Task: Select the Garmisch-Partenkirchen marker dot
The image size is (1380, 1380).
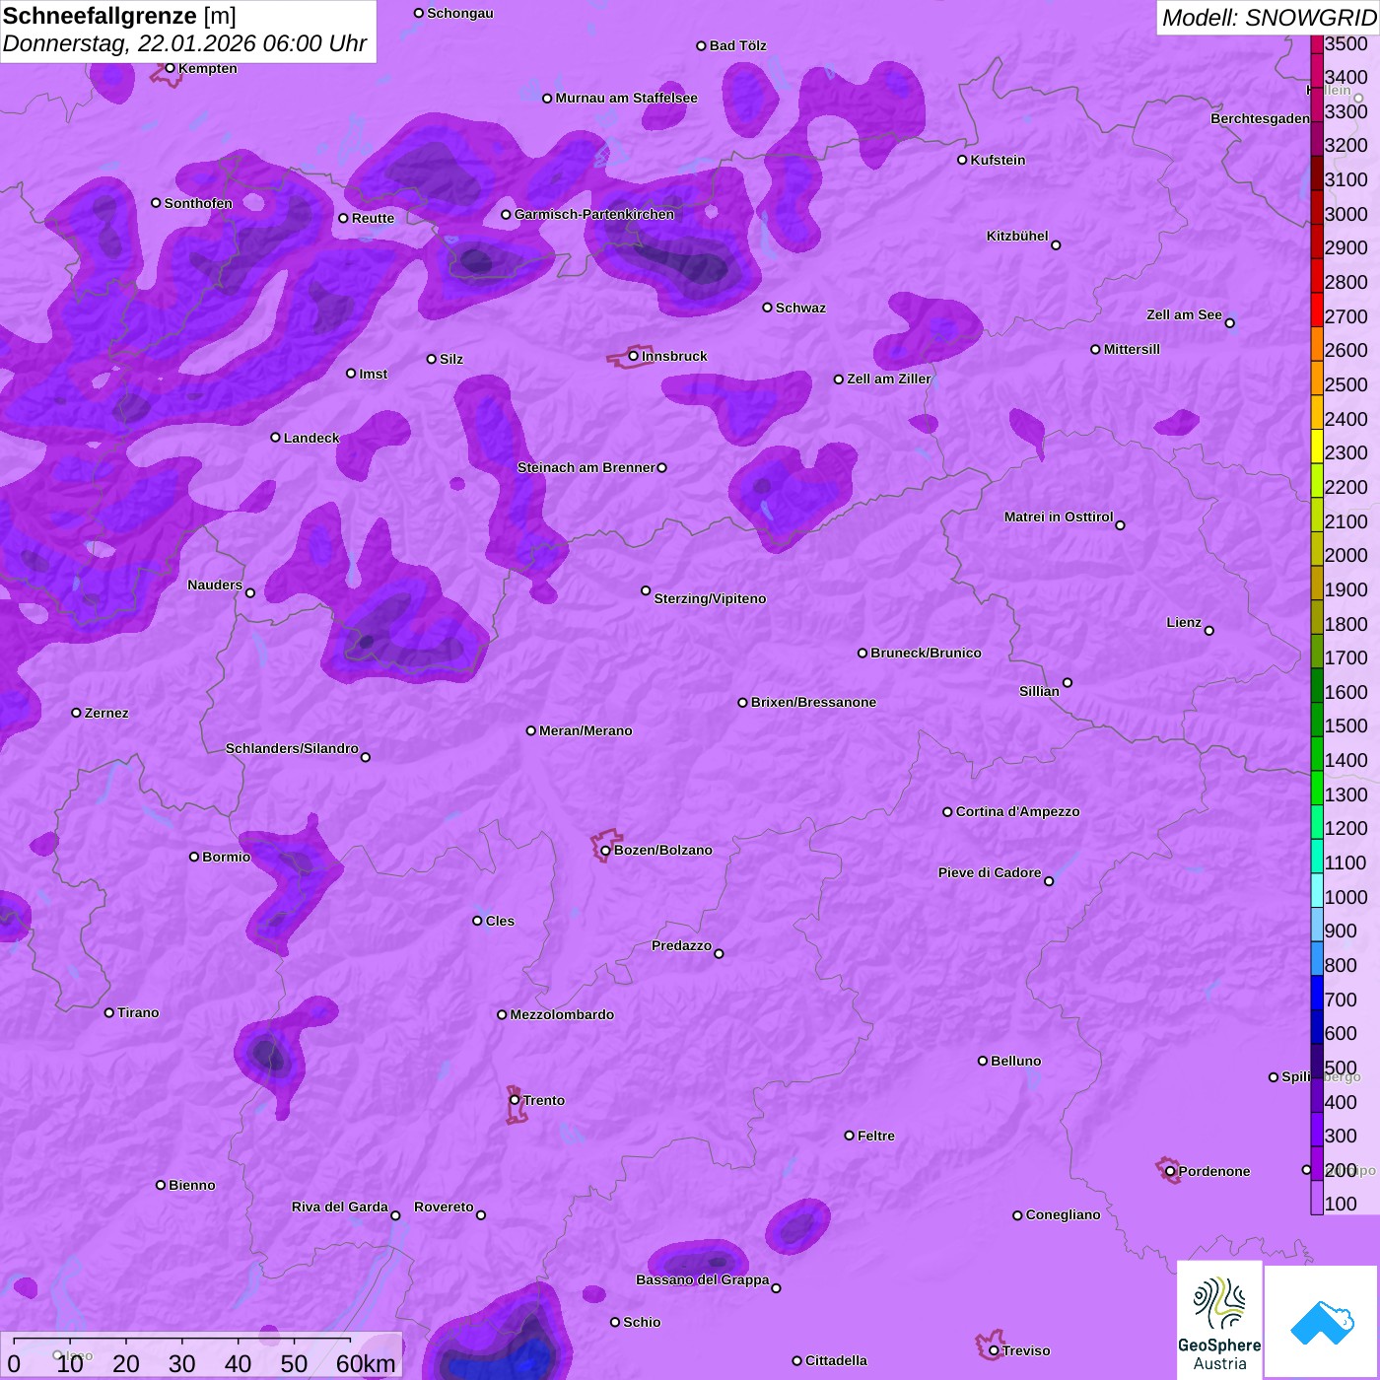Action: [506, 214]
